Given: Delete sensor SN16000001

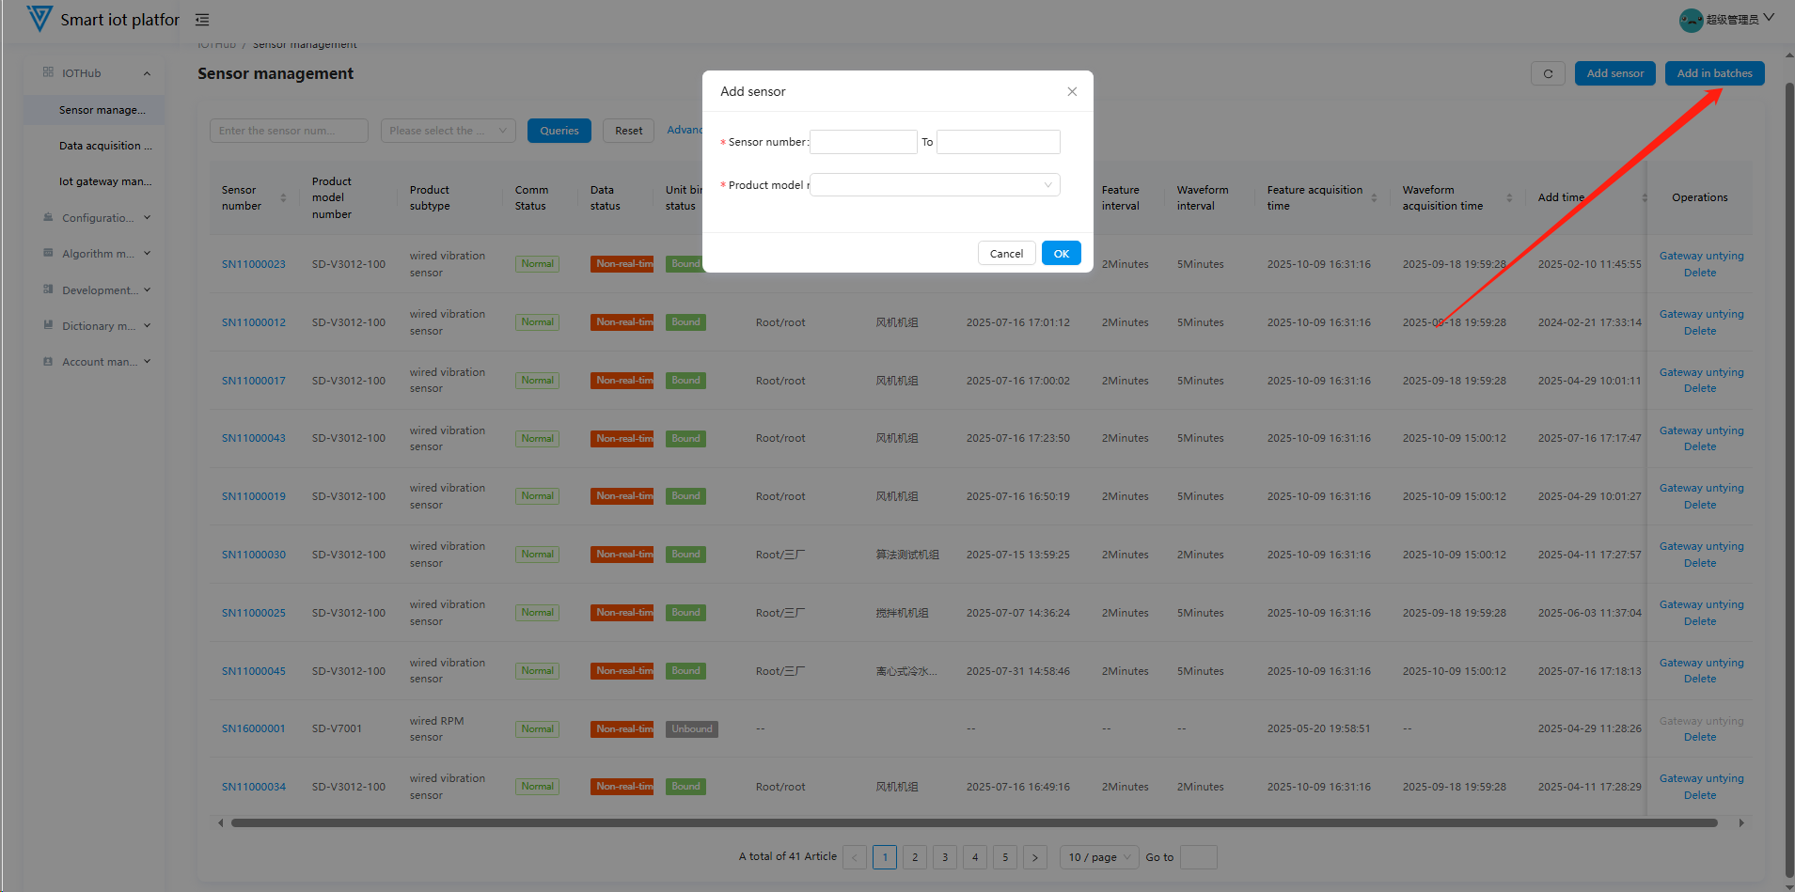Looking at the screenshot, I should point(1700,737).
